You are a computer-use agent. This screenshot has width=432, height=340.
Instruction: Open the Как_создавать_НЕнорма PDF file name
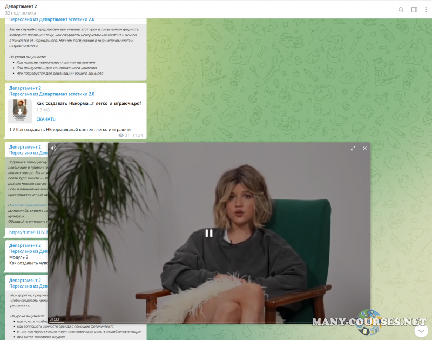(89, 103)
